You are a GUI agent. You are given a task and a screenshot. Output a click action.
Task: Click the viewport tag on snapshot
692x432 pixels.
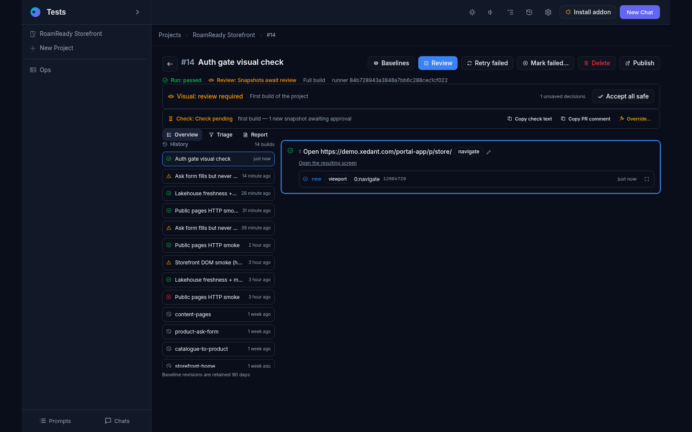click(337, 179)
